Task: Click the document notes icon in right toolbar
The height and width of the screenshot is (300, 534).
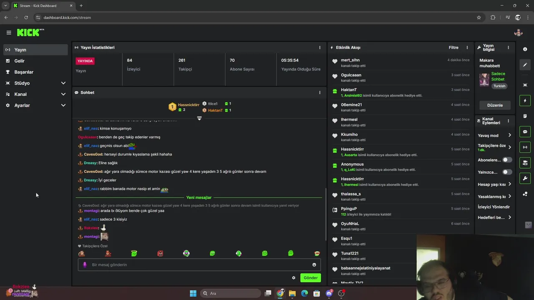Action: click(525, 116)
